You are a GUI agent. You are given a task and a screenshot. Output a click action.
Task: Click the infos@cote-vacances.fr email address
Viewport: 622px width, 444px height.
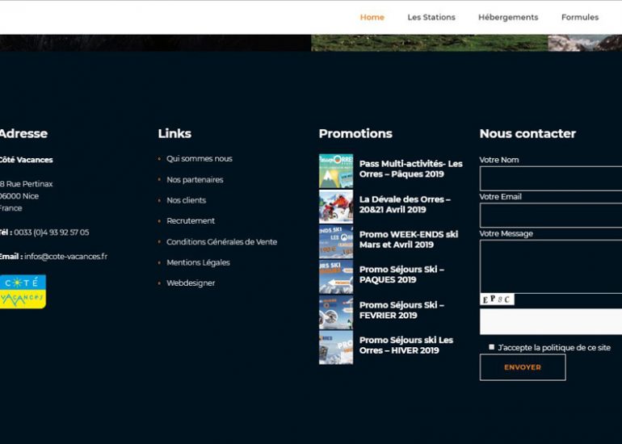click(65, 257)
